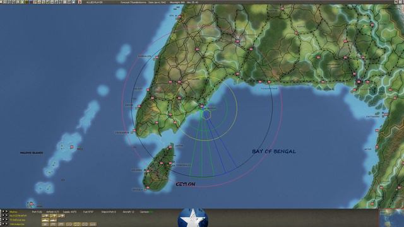Click the first icon in the third panel row

pyautogui.click(x=45, y=220)
